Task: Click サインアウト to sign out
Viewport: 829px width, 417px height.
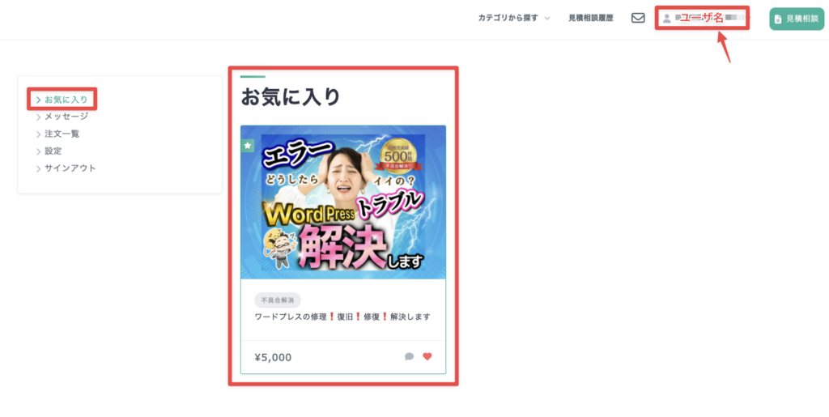Action: 70,168
